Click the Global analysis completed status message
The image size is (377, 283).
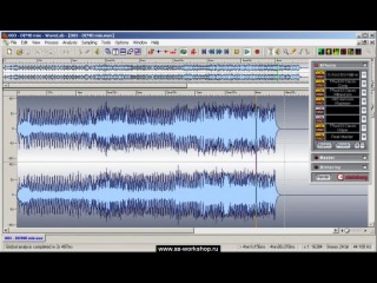tap(39, 247)
